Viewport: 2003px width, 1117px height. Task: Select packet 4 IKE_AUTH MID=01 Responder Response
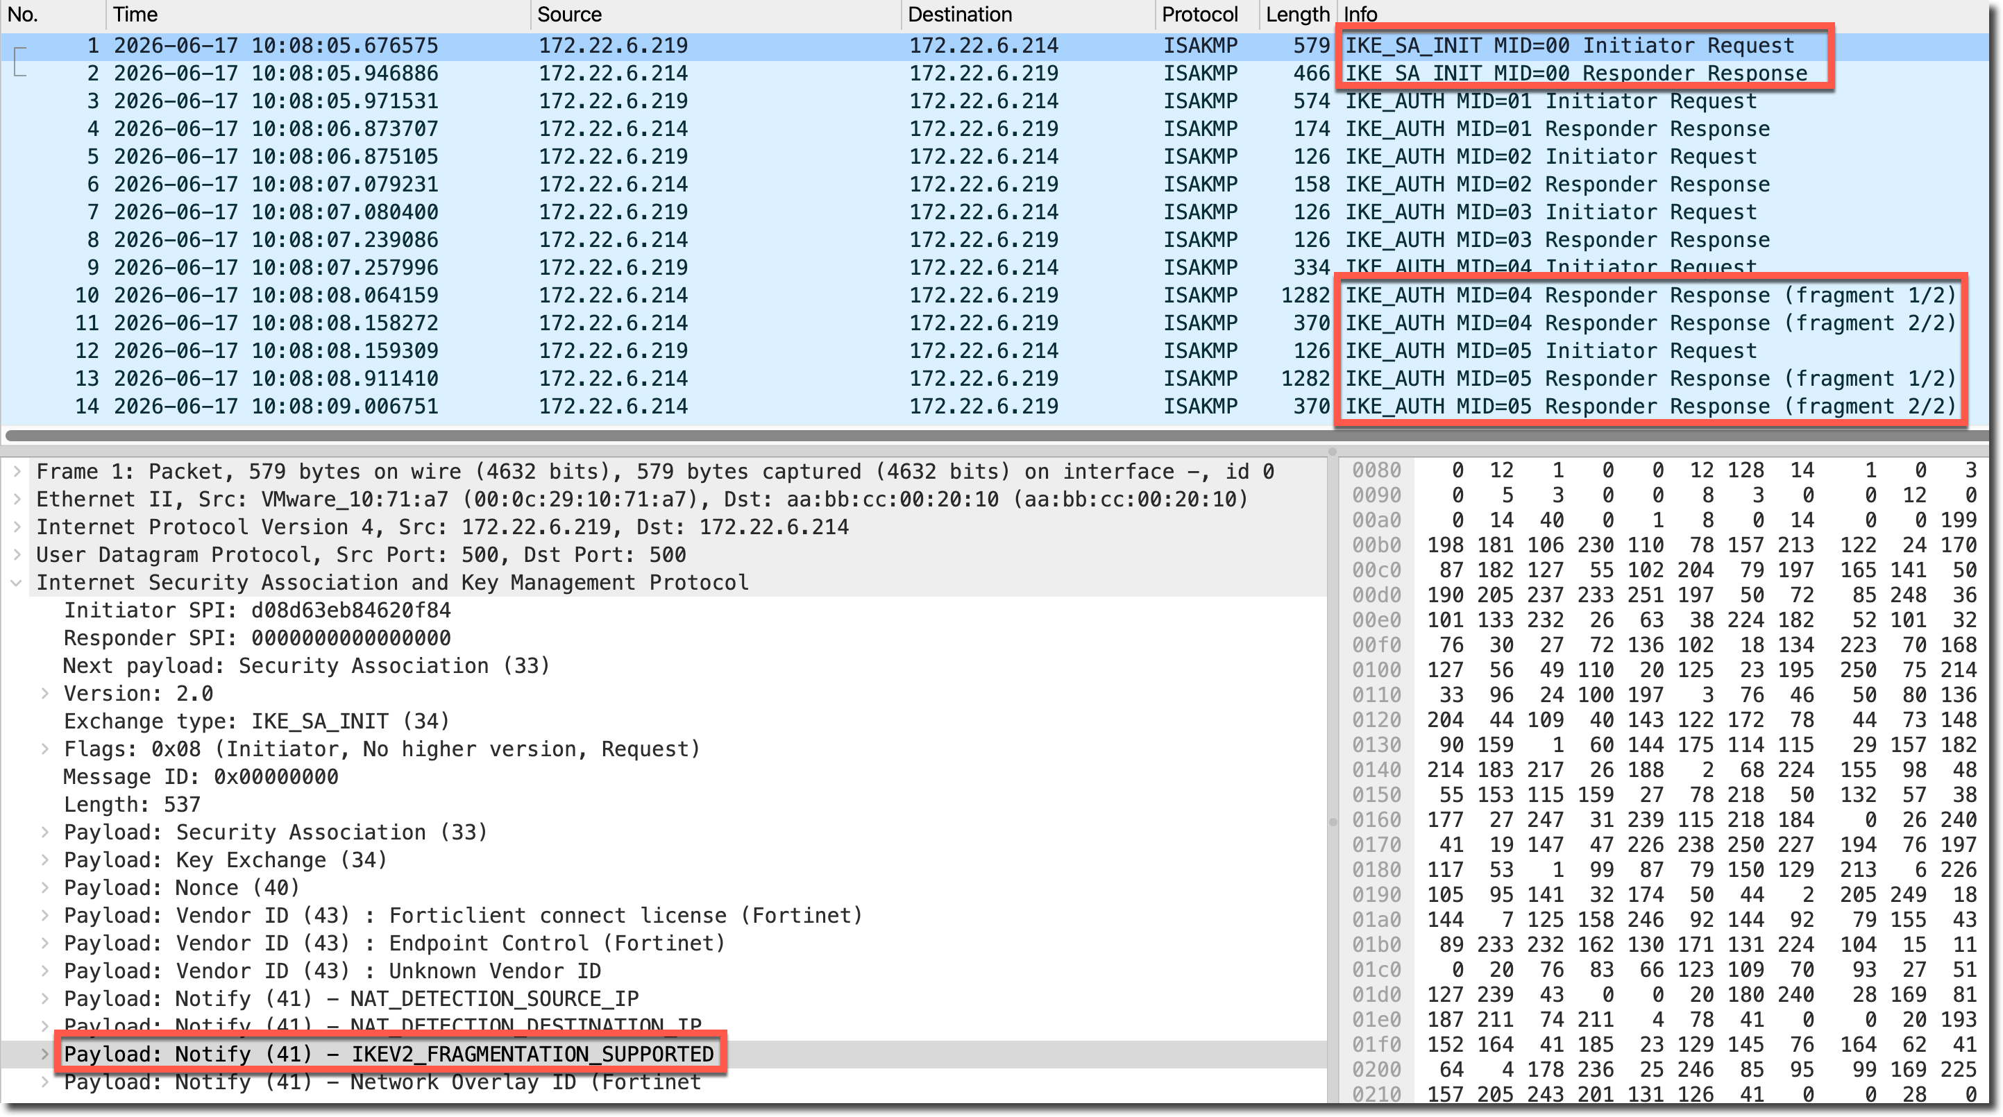[995, 129]
